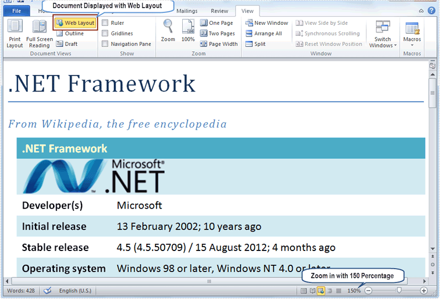Enable the Navigation Pane checkbox
Image resolution: width=440 pixels, height=299 pixels.
click(x=105, y=44)
